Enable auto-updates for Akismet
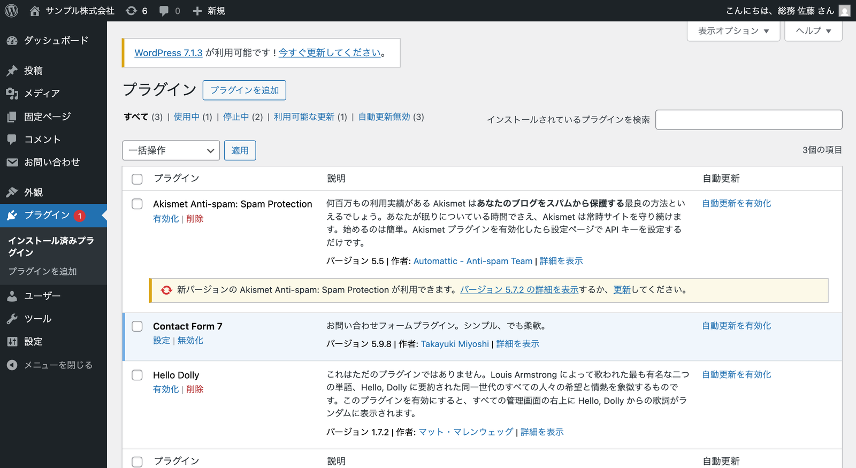The image size is (856, 468). [737, 203]
